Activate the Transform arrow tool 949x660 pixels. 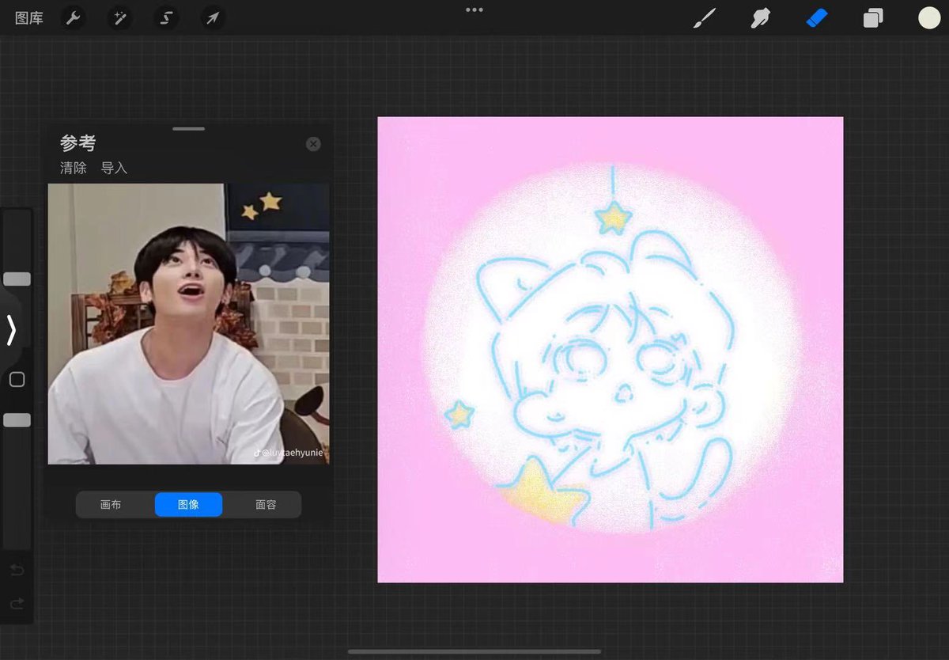(x=213, y=17)
